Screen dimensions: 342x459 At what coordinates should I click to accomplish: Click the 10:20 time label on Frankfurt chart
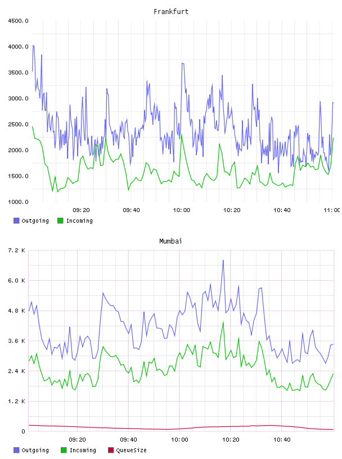232,210
